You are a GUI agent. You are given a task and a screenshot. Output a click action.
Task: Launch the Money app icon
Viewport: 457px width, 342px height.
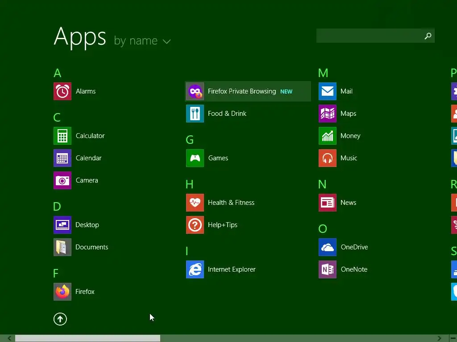point(328,136)
